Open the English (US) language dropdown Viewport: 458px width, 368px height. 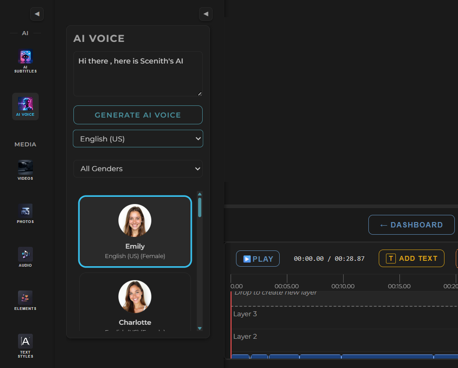coord(138,139)
